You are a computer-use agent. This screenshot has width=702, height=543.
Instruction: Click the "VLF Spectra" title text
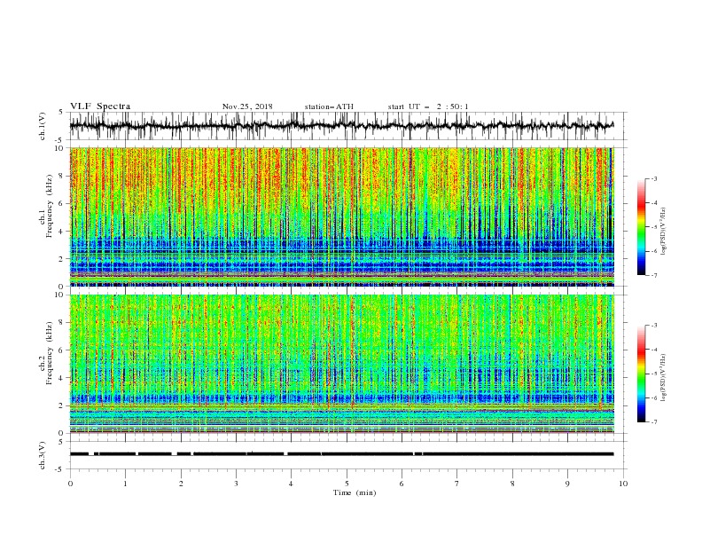tap(100, 106)
